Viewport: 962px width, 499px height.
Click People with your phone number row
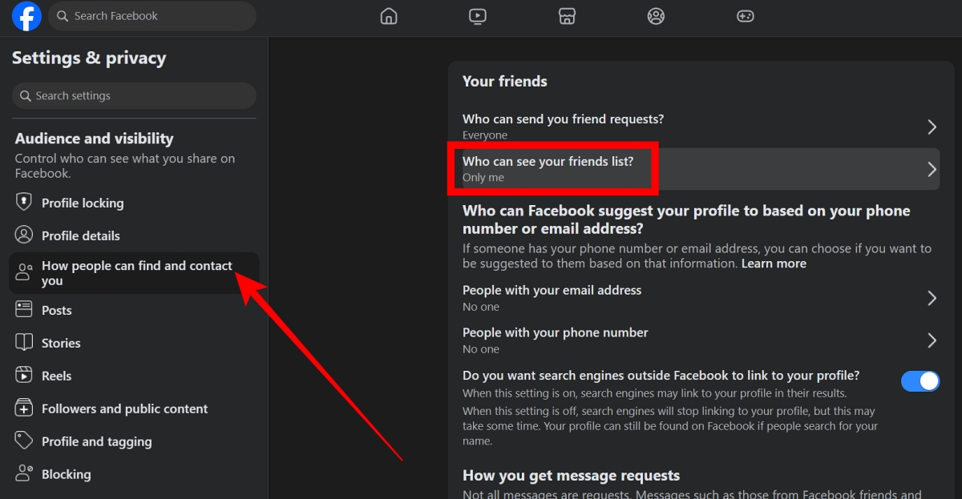click(701, 340)
